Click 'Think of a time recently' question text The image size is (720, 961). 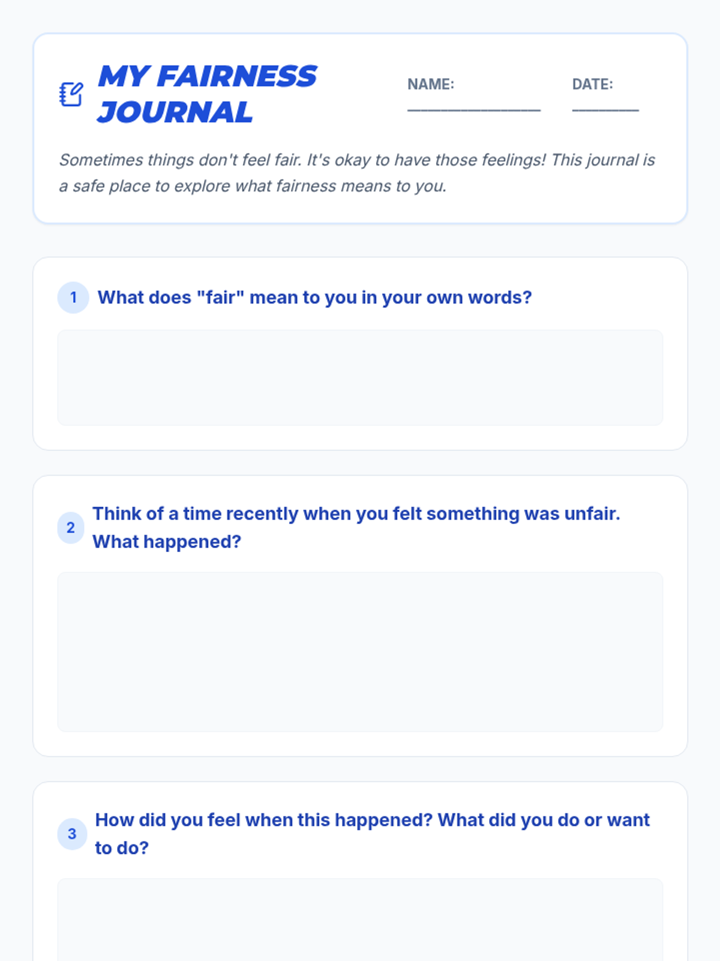(x=356, y=514)
